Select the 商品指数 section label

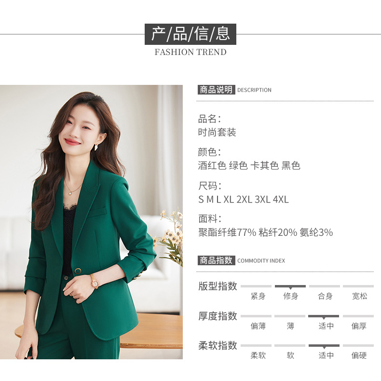[216, 260]
